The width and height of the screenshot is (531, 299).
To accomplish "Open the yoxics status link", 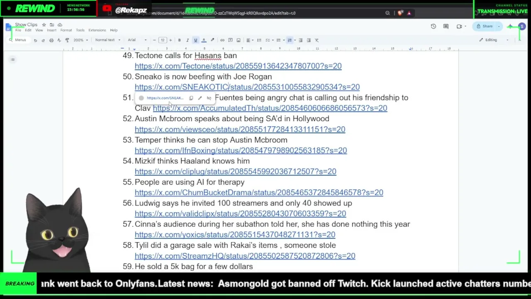I will (x=235, y=235).
